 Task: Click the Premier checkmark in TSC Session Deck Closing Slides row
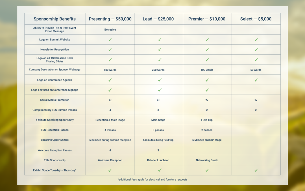207,60
